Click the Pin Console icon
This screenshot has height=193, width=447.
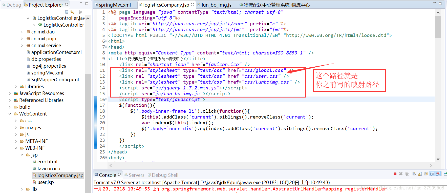(x=445, y=174)
